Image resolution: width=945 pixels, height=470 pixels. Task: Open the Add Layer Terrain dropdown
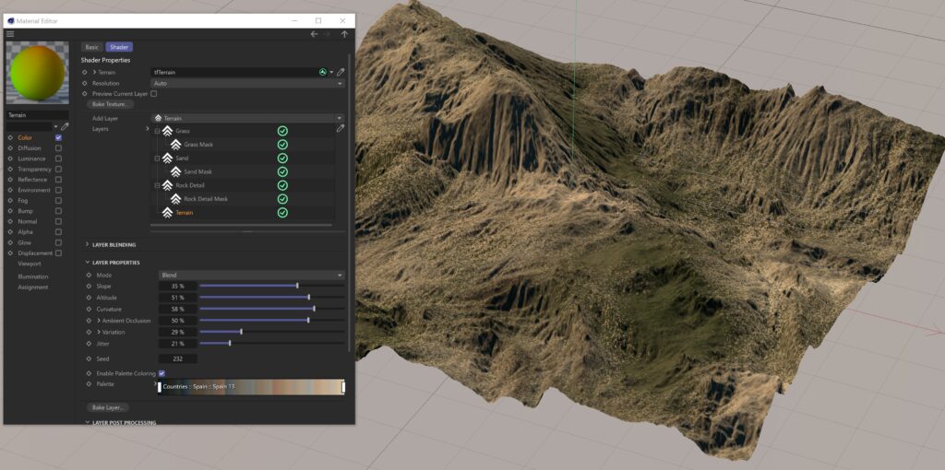[247, 119]
